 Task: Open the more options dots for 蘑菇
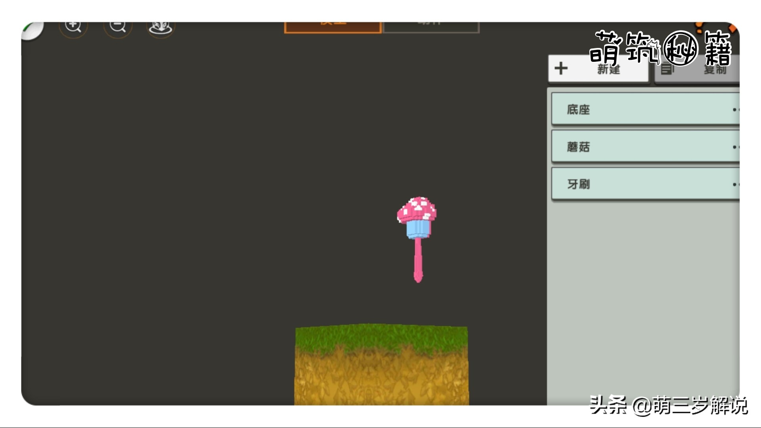pyautogui.click(x=735, y=147)
